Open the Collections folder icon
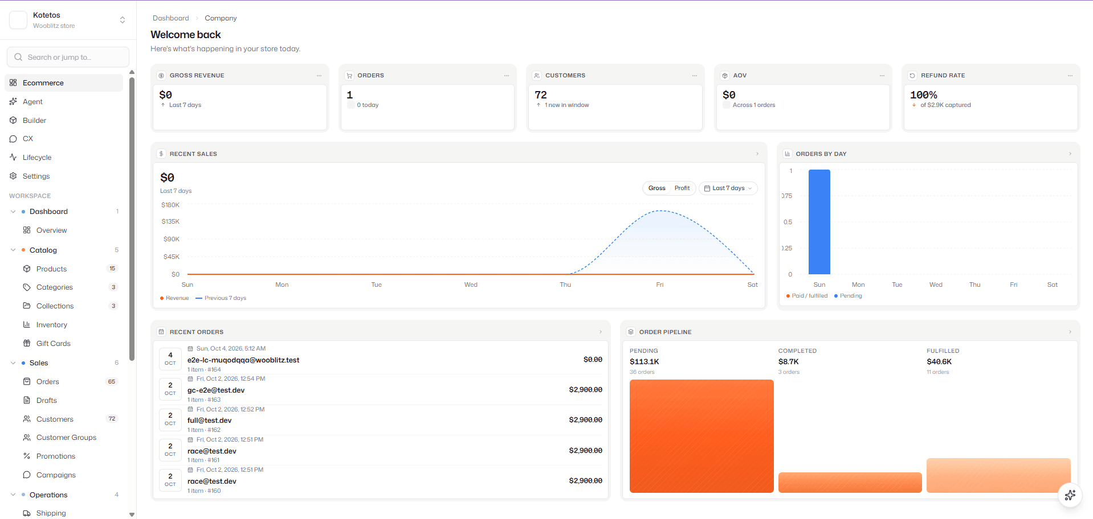 (x=27, y=306)
